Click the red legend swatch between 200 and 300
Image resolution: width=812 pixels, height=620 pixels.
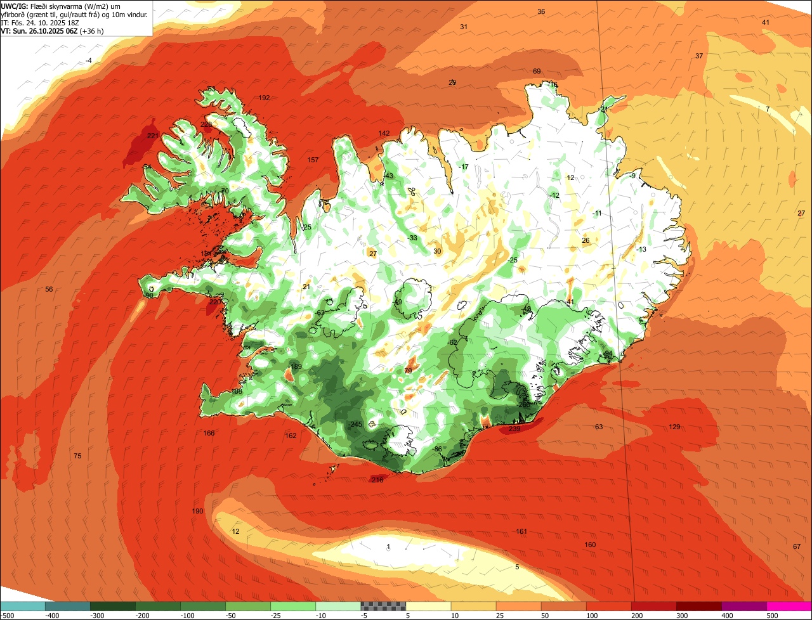click(x=653, y=606)
